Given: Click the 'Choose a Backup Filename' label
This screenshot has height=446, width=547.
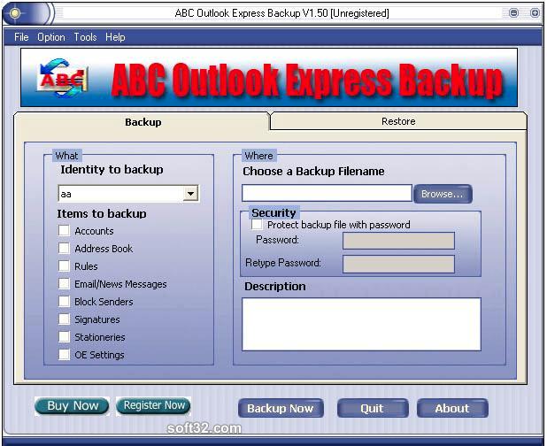Looking at the screenshot, I should point(313,171).
